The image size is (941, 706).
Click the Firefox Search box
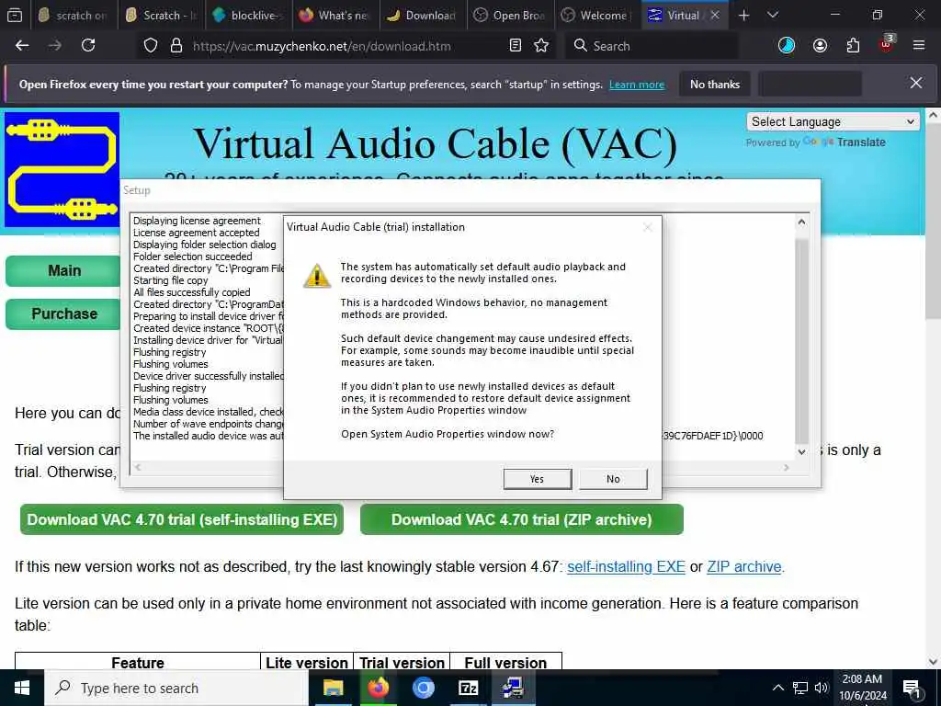coord(652,46)
